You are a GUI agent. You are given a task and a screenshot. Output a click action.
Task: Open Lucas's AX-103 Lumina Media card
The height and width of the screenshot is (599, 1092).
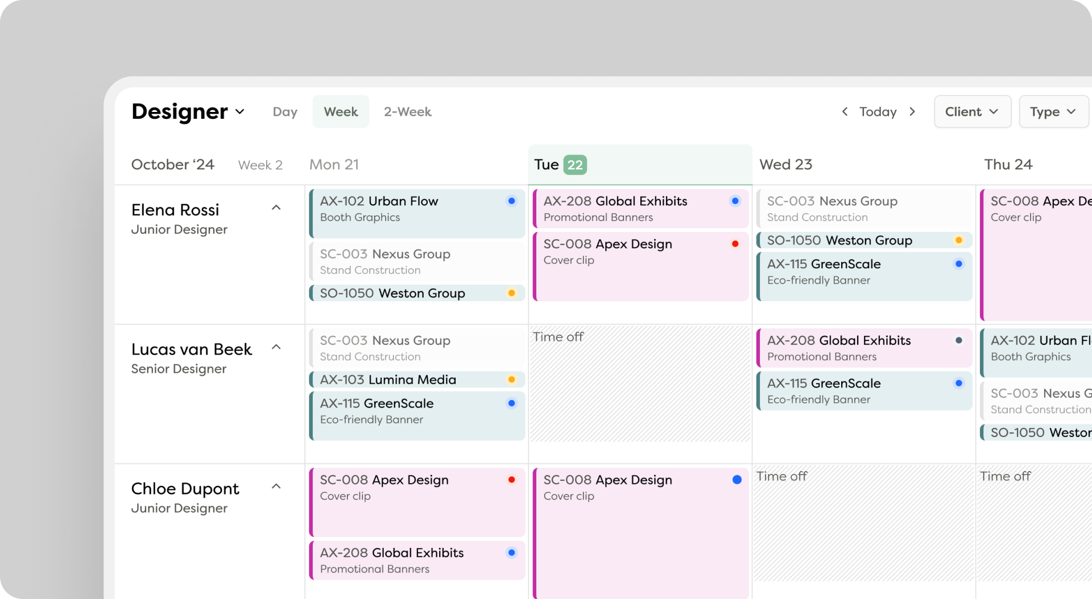point(417,380)
